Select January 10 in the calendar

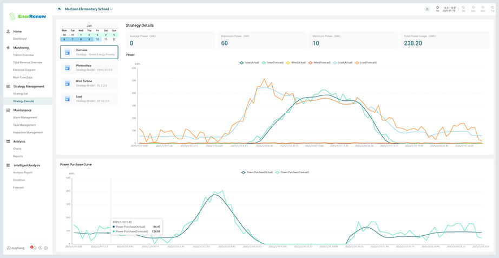tap(97, 39)
